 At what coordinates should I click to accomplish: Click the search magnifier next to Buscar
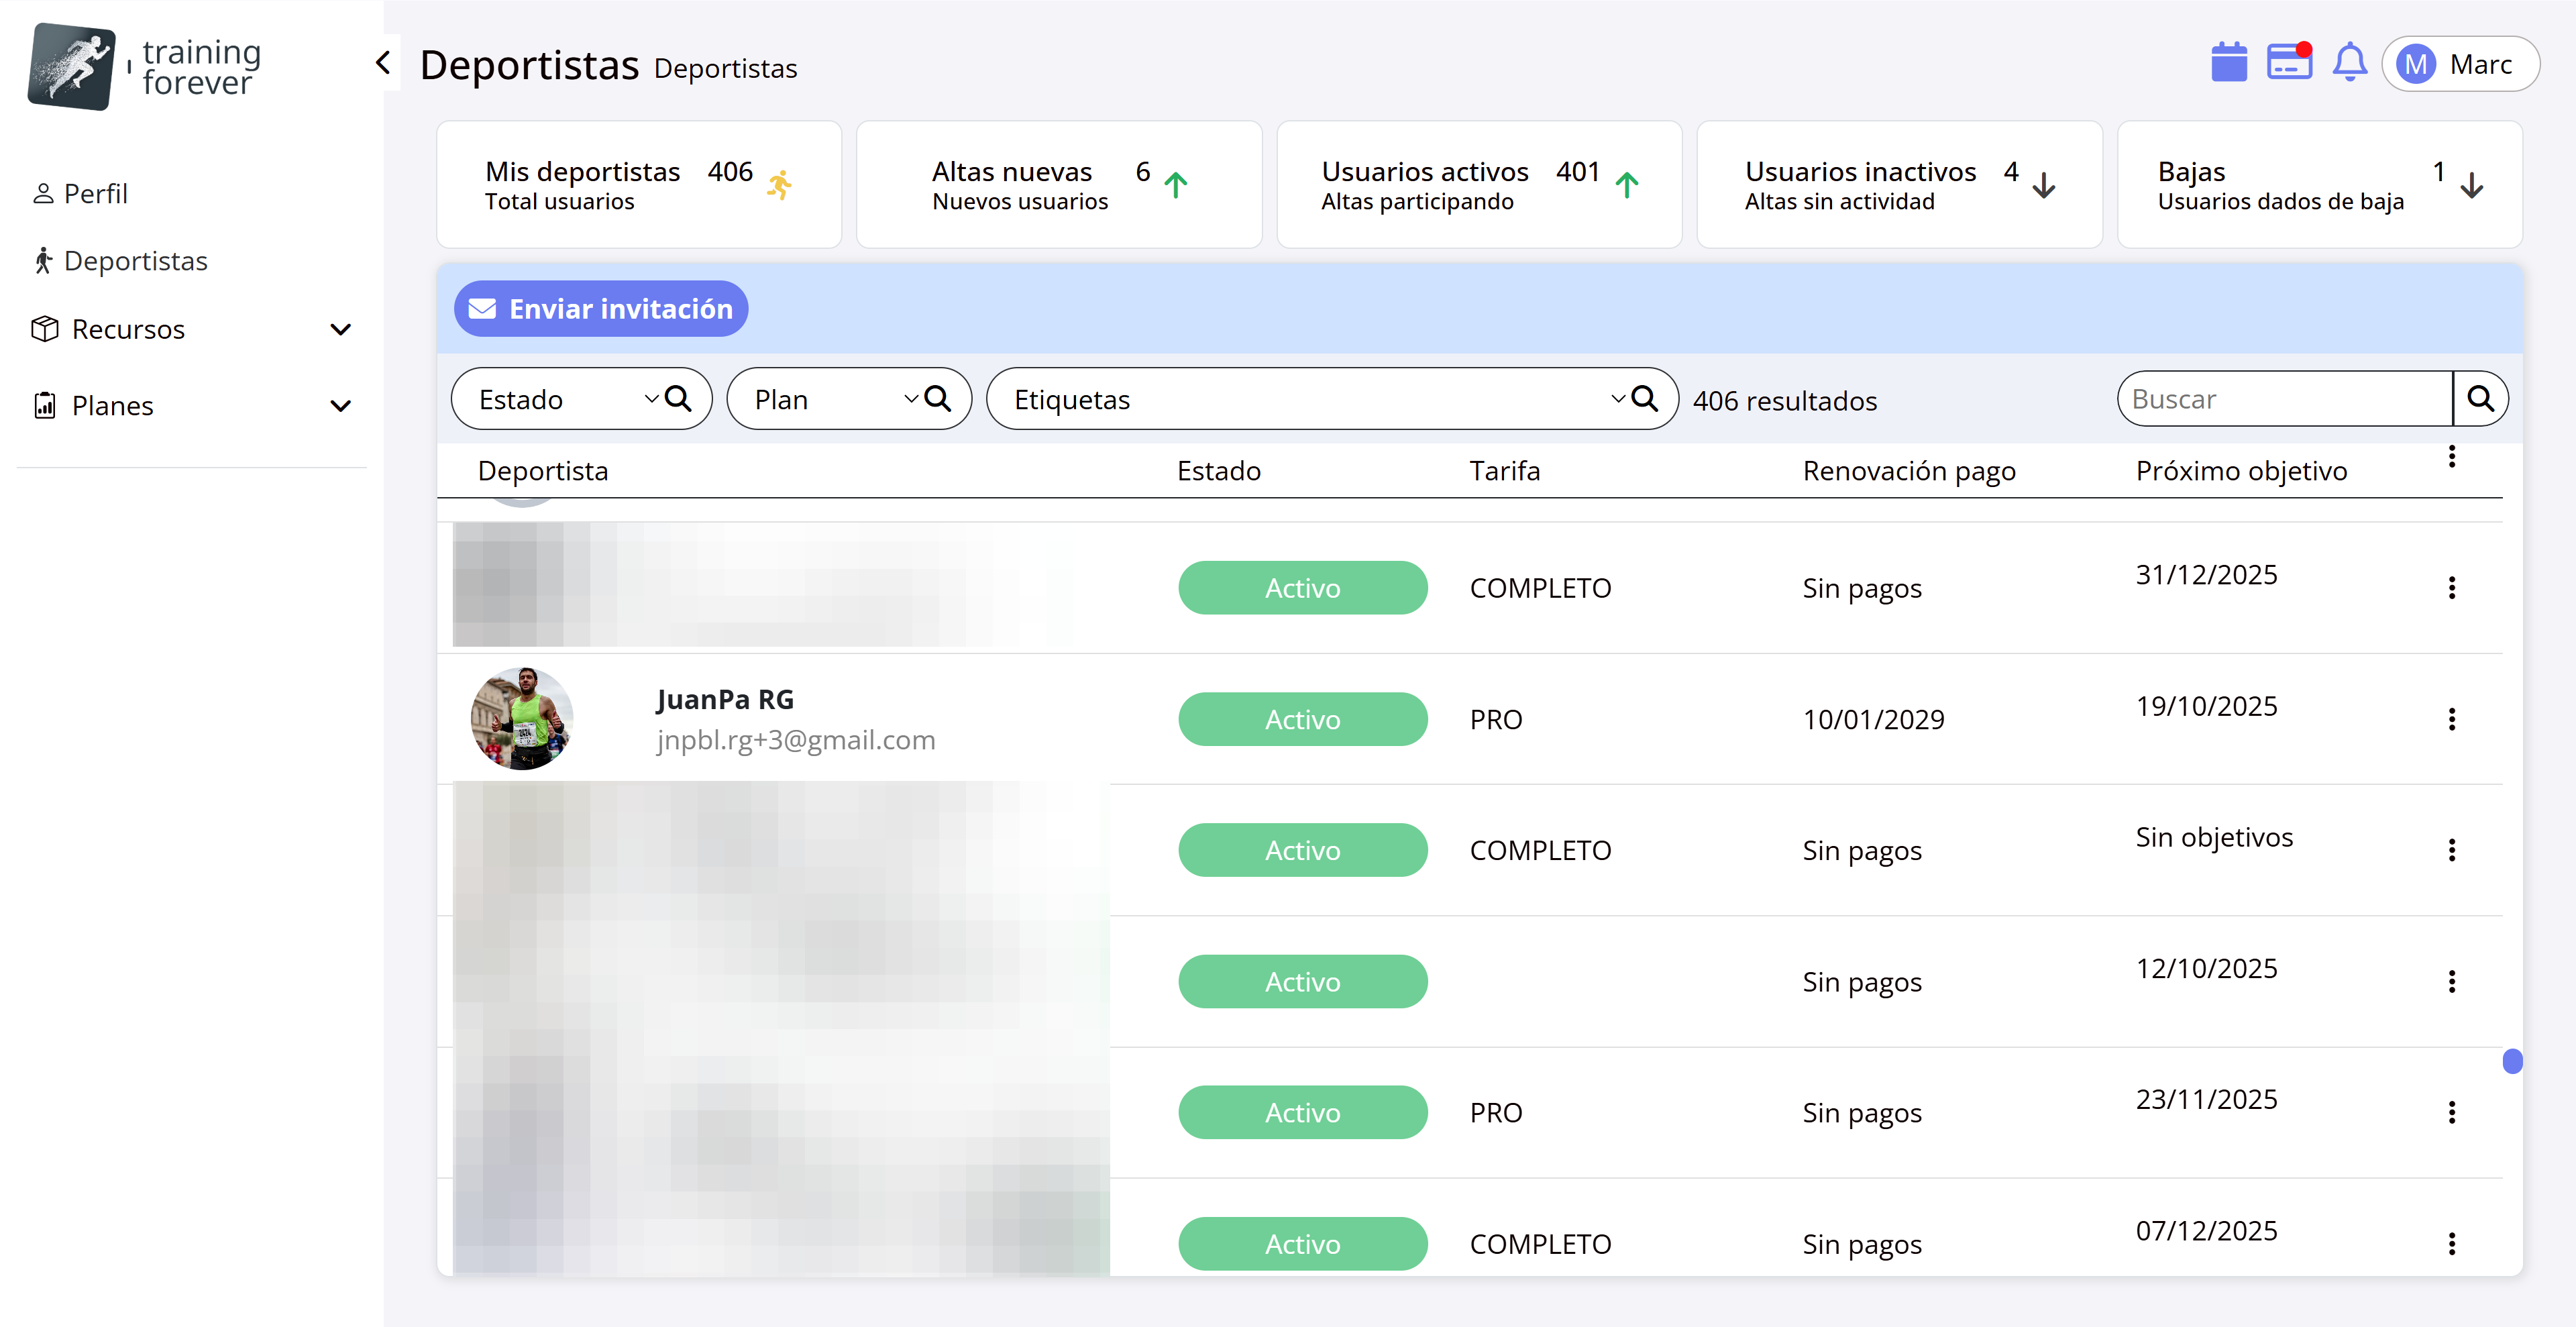click(x=2480, y=399)
